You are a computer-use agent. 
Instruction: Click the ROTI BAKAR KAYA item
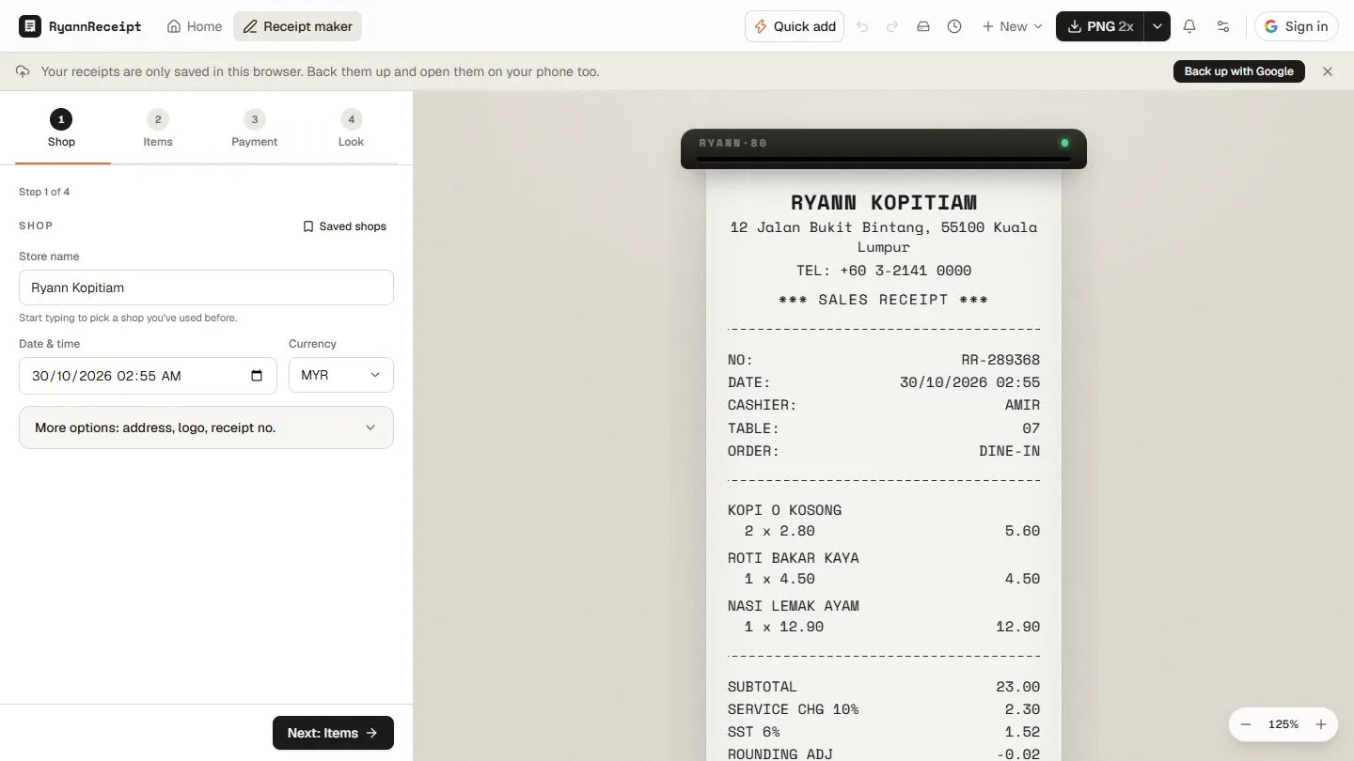pyautogui.click(x=794, y=558)
